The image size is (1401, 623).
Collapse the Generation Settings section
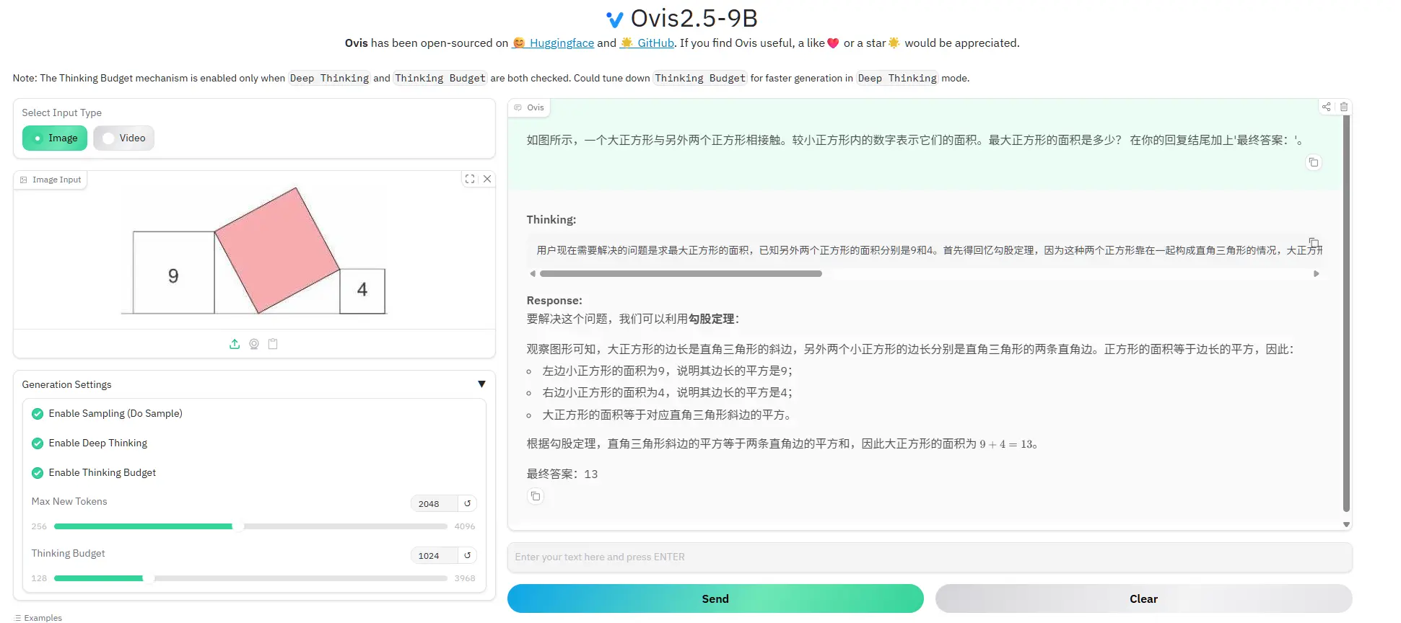[x=481, y=384]
